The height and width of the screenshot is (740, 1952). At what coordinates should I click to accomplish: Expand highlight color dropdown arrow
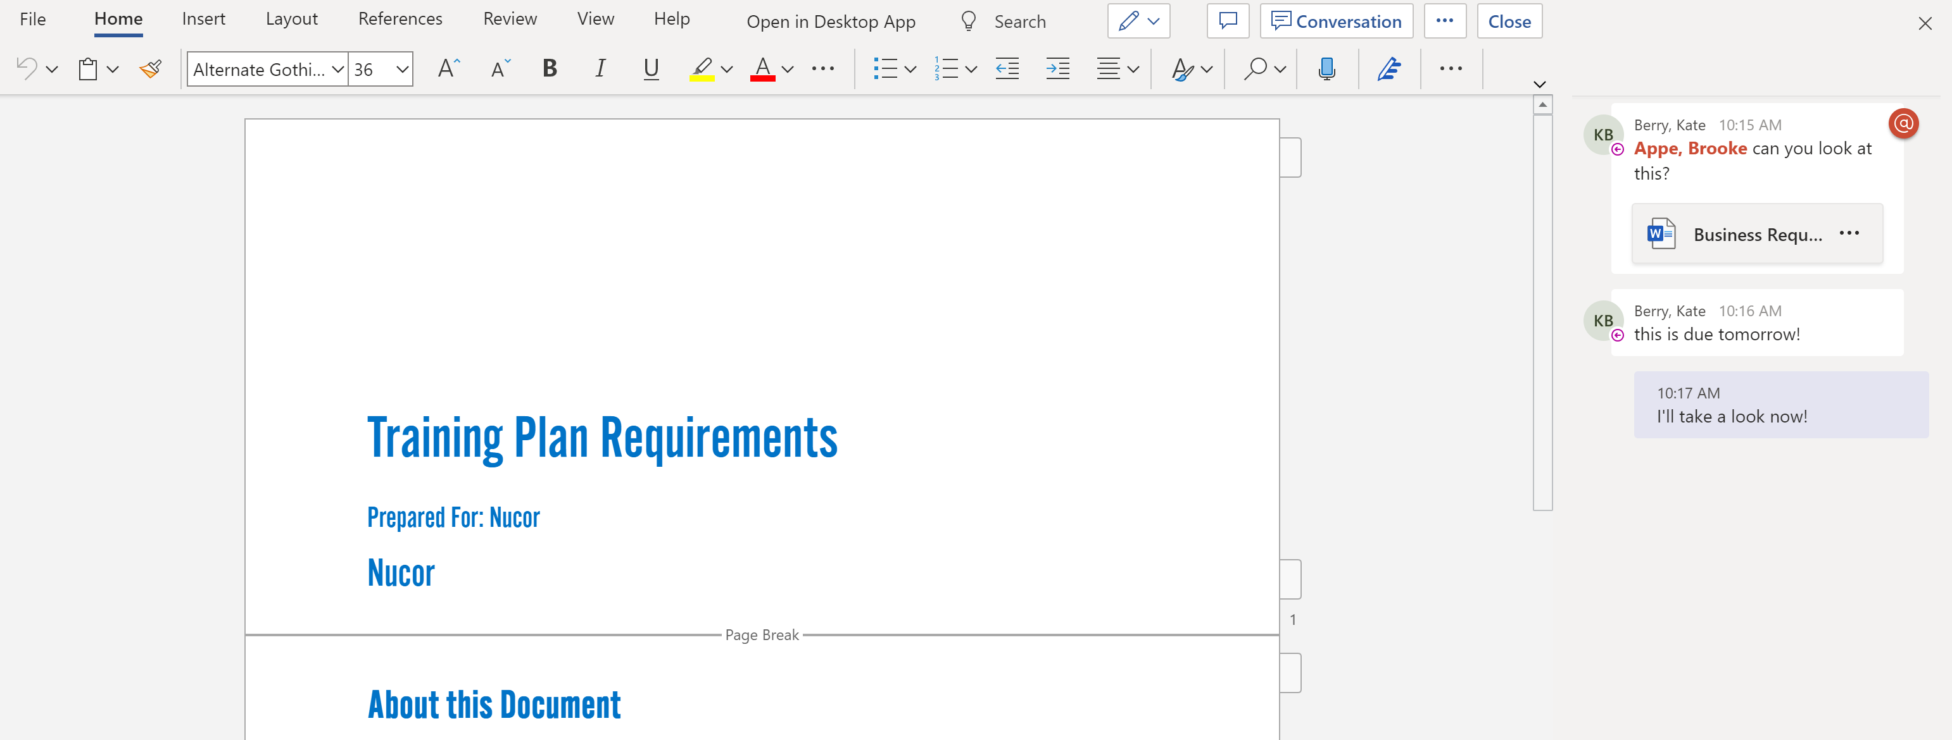pos(727,70)
